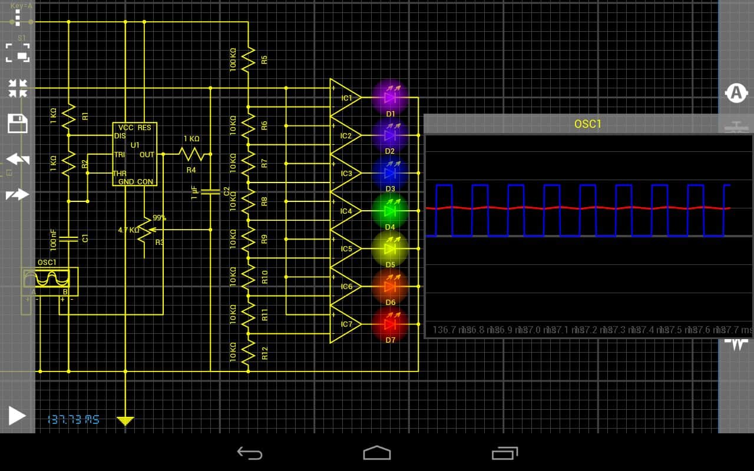Select the purple LED D1
The height and width of the screenshot is (471, 754).
pyautogui.click(x=390, y=98)
